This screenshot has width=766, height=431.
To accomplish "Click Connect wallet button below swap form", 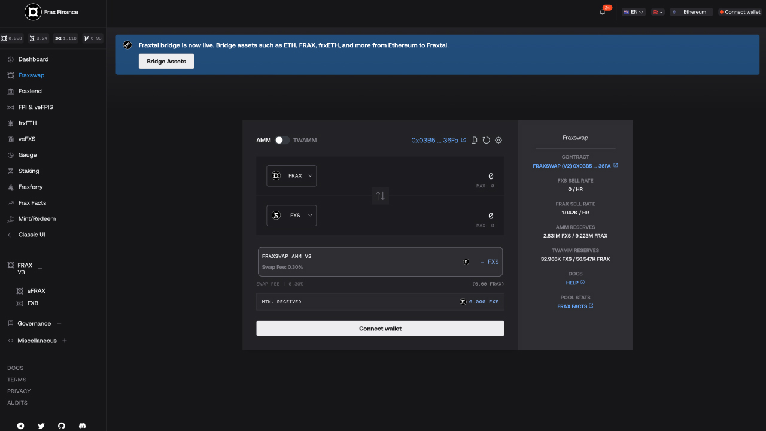I will pos(380,329).
